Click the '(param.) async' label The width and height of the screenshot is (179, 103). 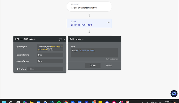(x=23, y=61)
